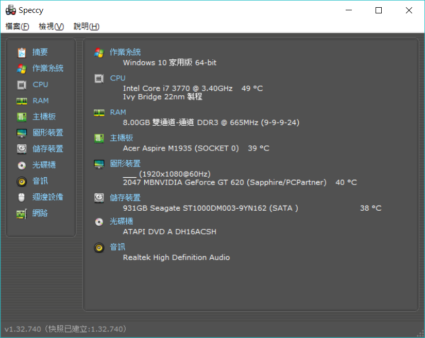The image size is (425, 338).
Task: Select 摘要 in the sidebar
Action: pos(40,52)
